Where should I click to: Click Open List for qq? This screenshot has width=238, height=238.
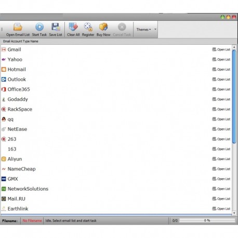point(221,119)
